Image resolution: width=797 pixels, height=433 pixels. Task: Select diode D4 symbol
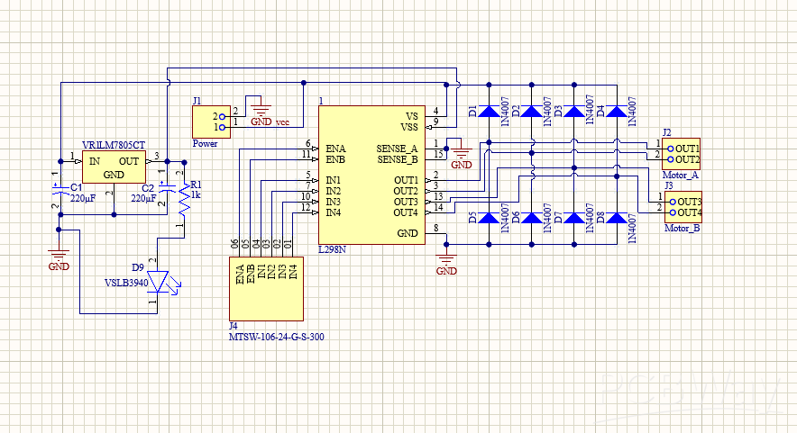coord(617,112)
